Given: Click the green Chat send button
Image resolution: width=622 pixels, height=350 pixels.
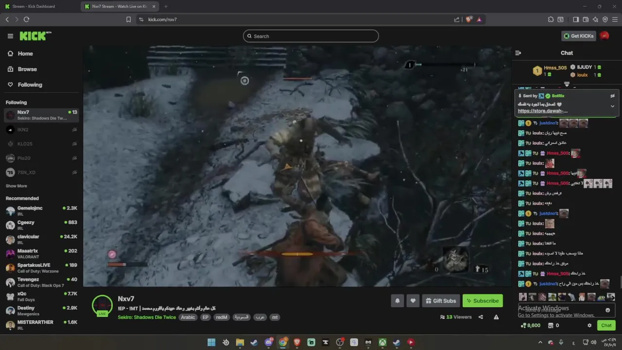Looking at the screenshot, I should coord(606,326).
